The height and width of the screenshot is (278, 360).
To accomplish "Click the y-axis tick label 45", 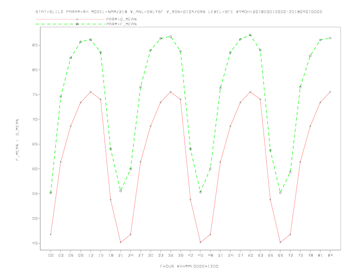I will 35,243.
